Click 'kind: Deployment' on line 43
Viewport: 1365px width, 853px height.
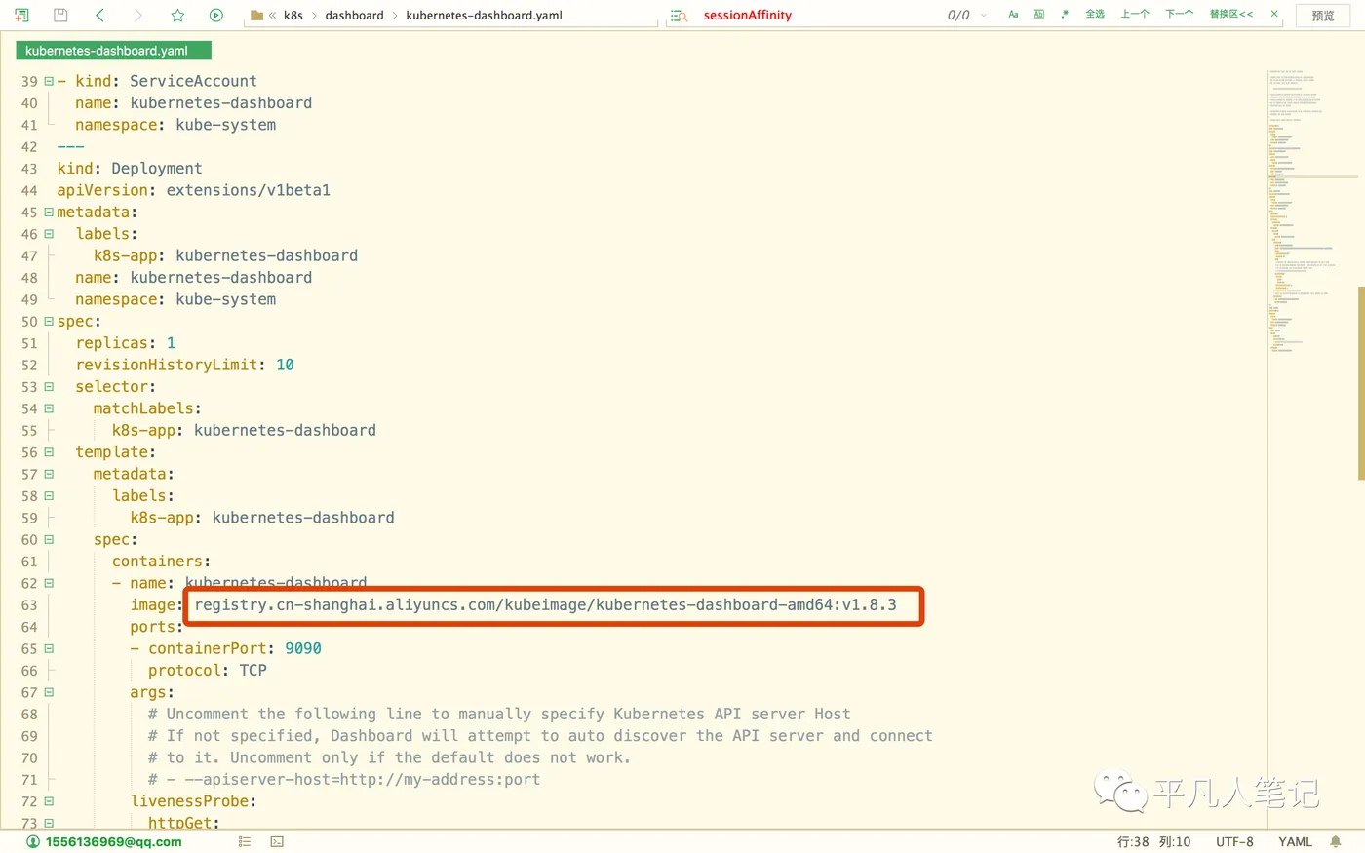[130, 169]
